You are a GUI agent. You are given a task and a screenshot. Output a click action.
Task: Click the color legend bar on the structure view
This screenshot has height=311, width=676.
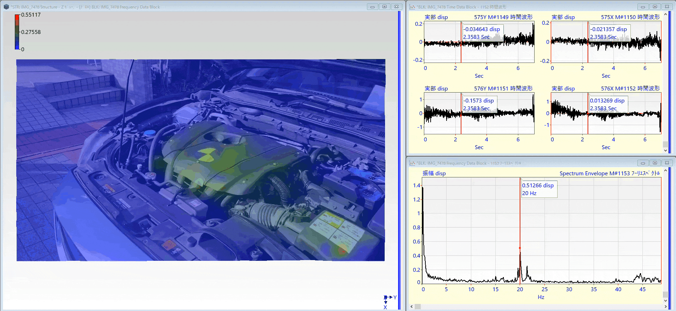tap(17, 32)
